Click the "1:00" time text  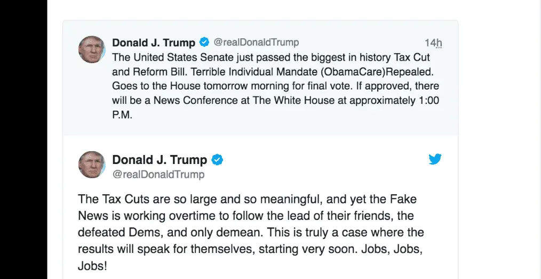[x=427, y=101]
